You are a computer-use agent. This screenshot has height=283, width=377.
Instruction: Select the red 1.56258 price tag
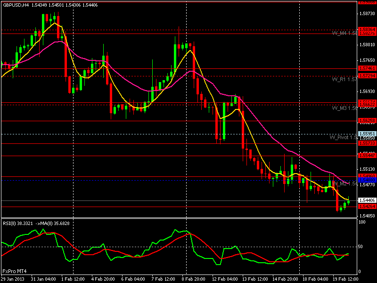pos(367,120)
